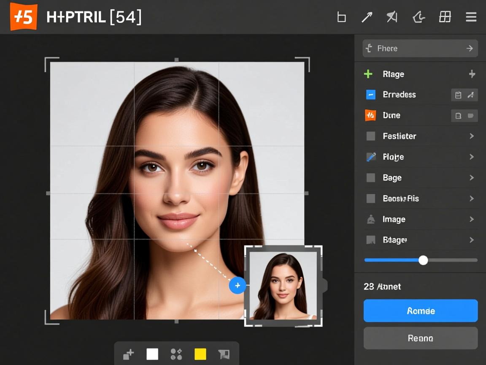Toggle the checkbox next to BeosteRis
This screenshot has width=486, height=365.
[x=371, y=199]
